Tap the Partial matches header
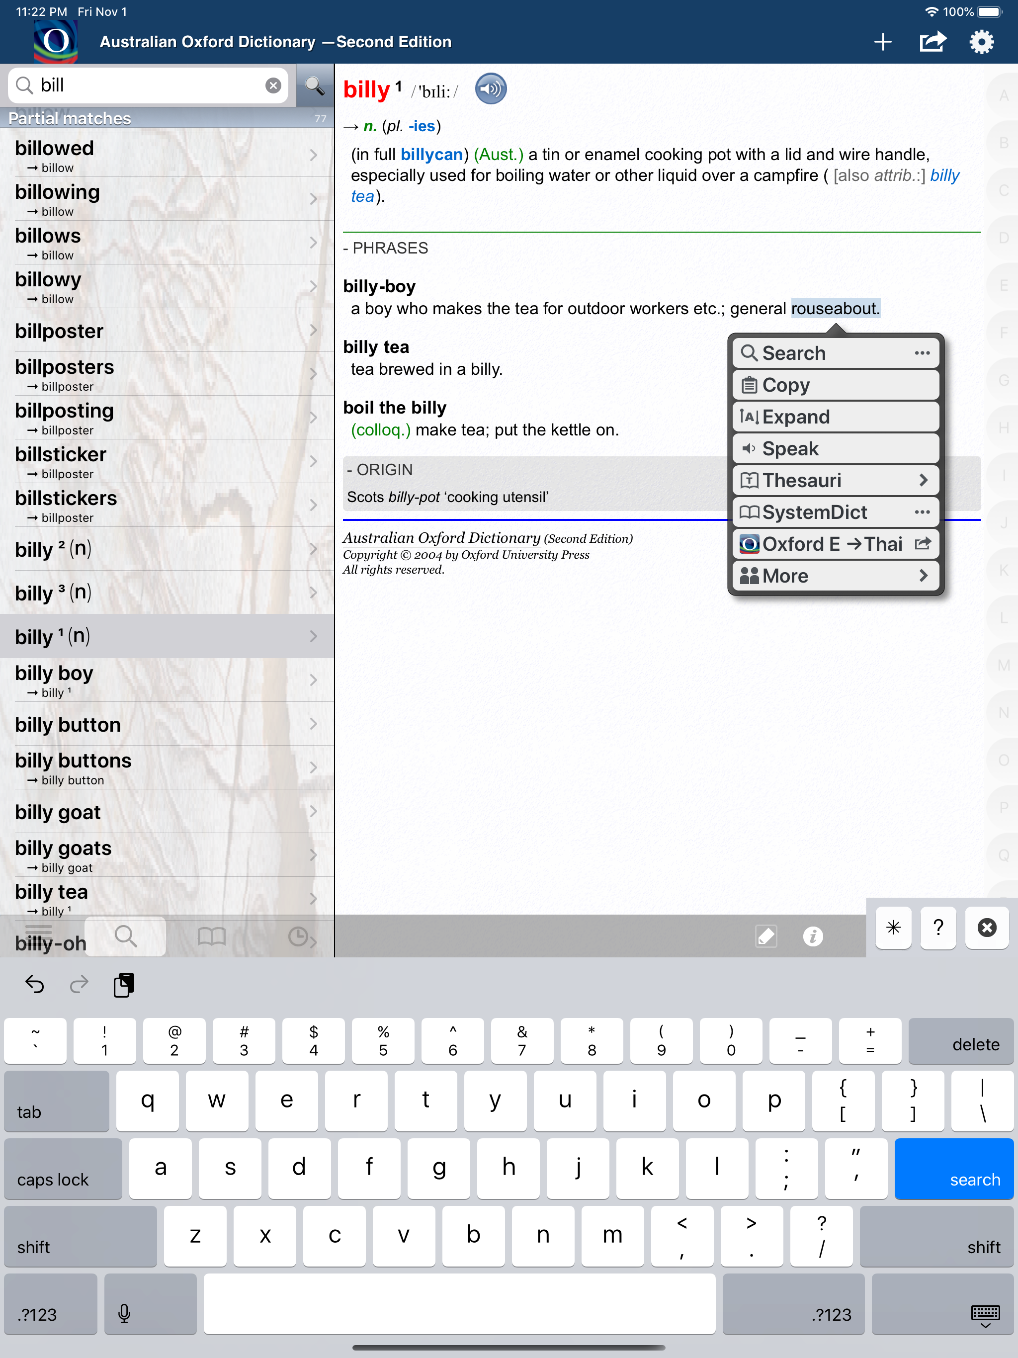 pyautogui.click(x=167, y=118)
